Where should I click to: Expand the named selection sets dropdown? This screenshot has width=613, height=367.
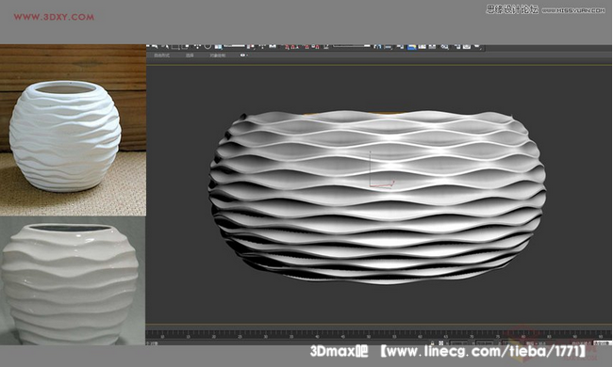[351, 45]
